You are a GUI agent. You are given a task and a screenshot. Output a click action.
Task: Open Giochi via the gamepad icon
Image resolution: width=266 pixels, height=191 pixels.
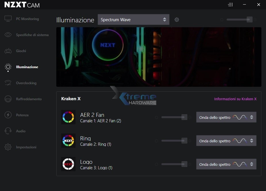[8, 51]
